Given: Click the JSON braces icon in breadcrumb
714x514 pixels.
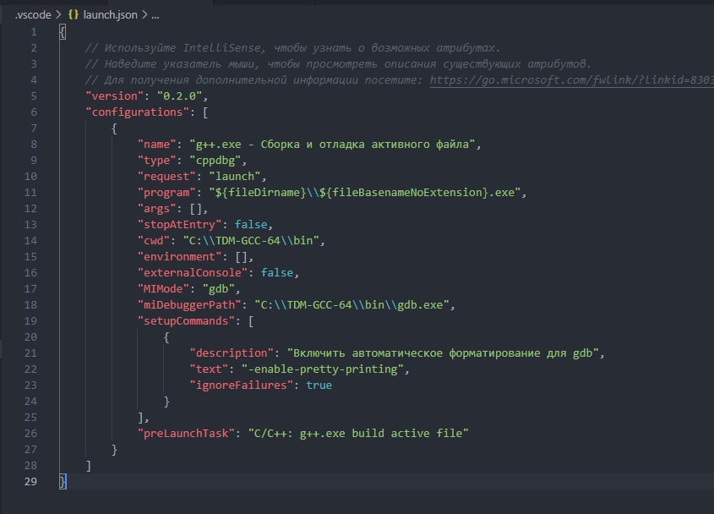Looking at the screenshot, I should 74,14.
